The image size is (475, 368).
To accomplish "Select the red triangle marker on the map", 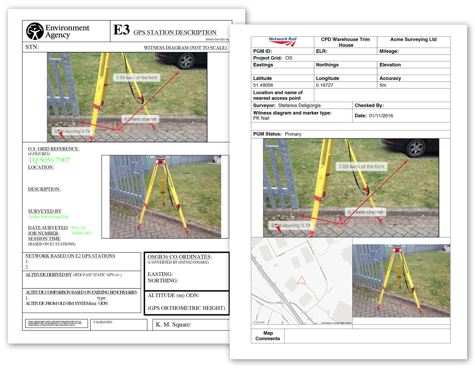I will point(301,280).
